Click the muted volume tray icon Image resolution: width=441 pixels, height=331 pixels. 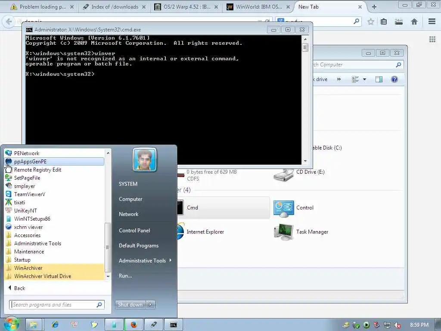(398, 325)
